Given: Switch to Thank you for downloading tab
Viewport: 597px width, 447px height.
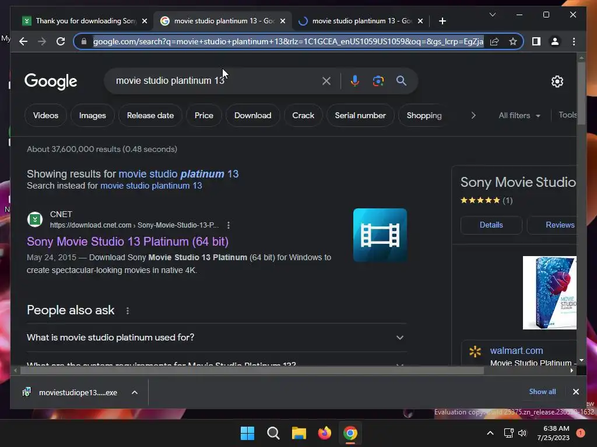Looking at the screenshot, I should 79,21.
